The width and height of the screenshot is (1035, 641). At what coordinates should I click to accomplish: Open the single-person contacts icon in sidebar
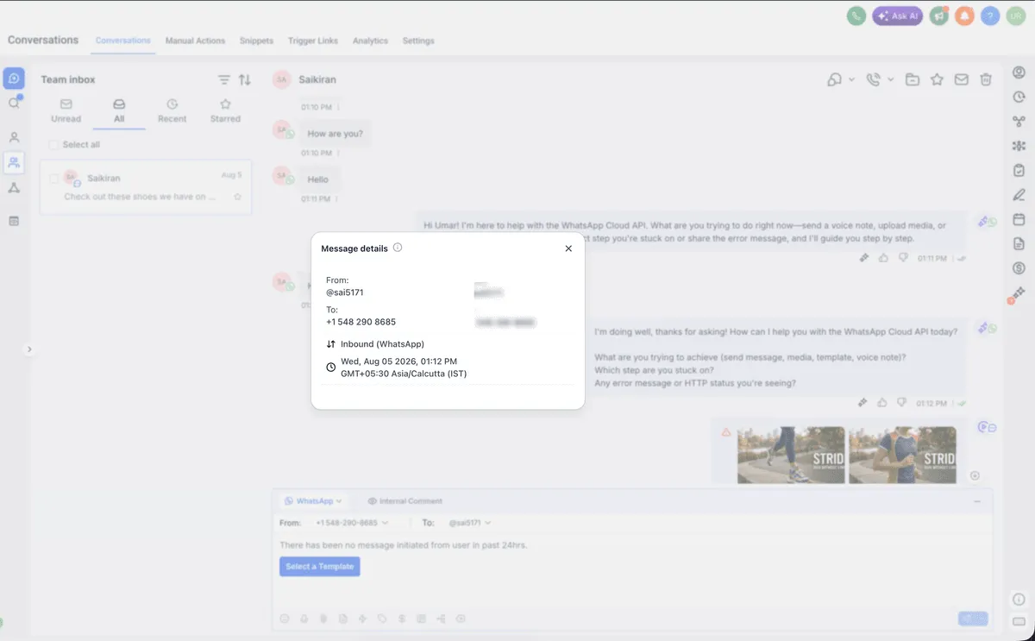click(x=14, y=137)
